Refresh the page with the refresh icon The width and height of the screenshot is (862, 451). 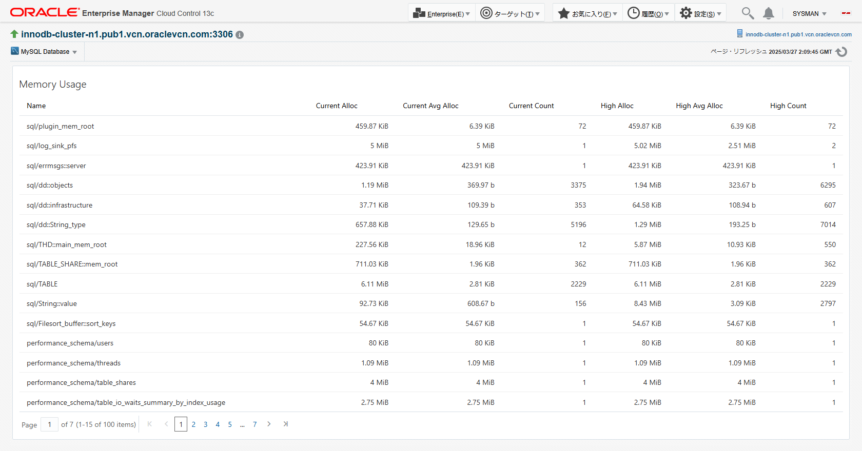tap(841, 52)
